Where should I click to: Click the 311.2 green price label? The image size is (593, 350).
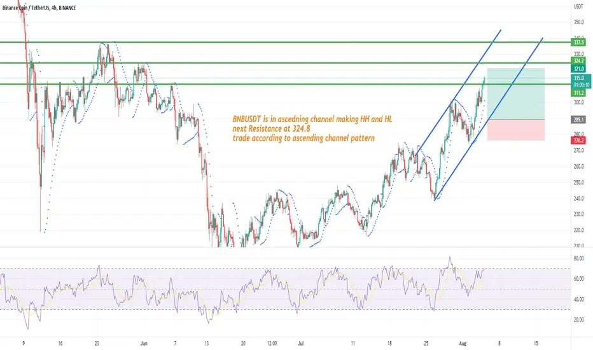click(x=578, y=93)
